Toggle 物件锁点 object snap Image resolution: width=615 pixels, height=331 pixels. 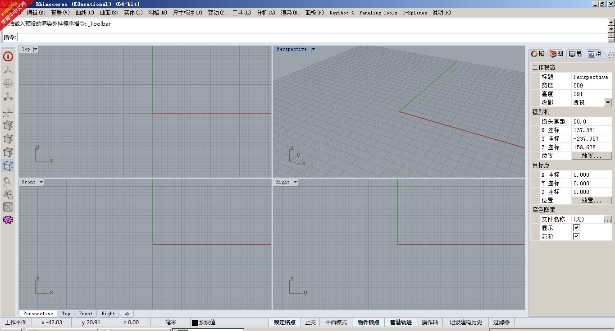click(369, 322)
